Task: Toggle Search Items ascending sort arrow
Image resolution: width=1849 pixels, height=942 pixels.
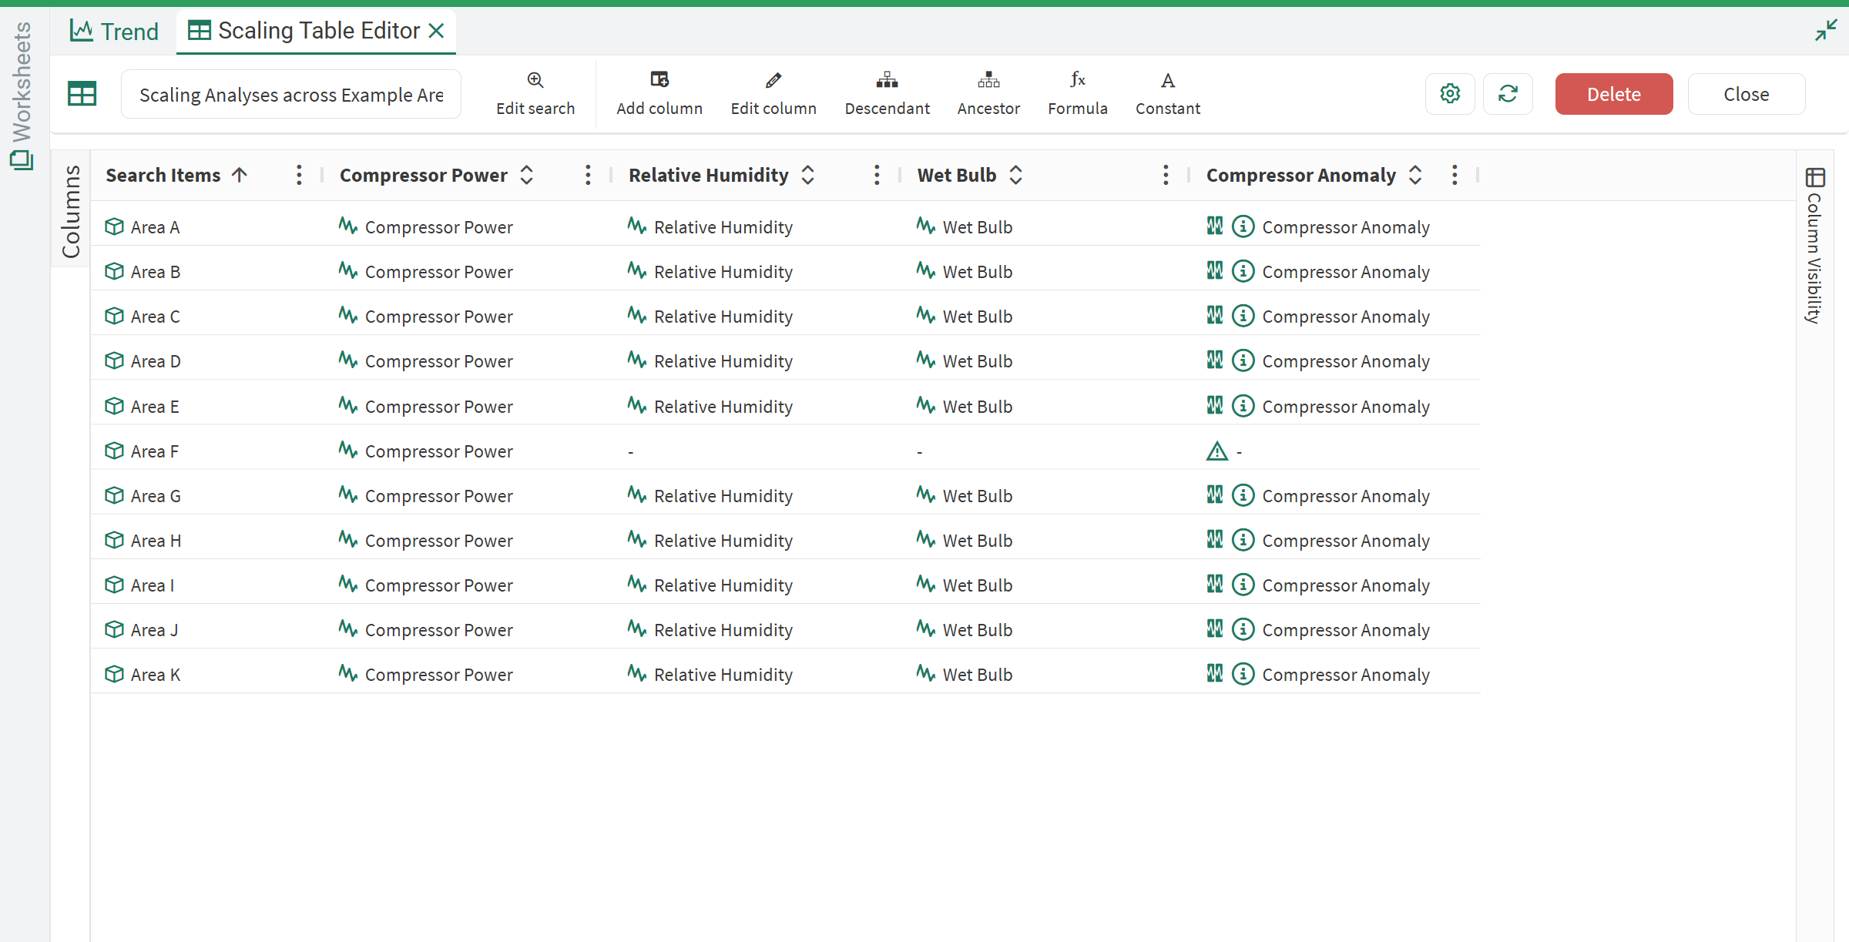Action: click(240, 175)
